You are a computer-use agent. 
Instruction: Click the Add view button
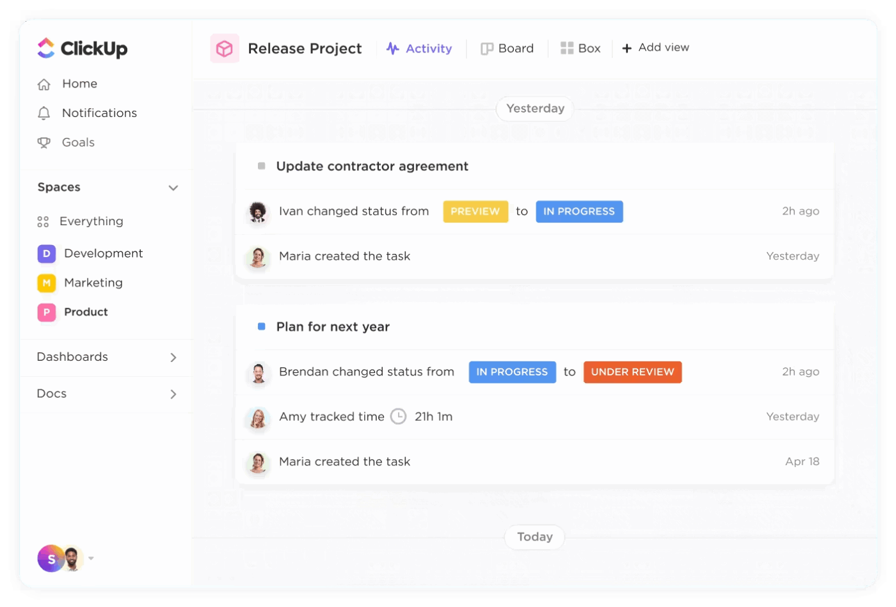coord(655,48)
